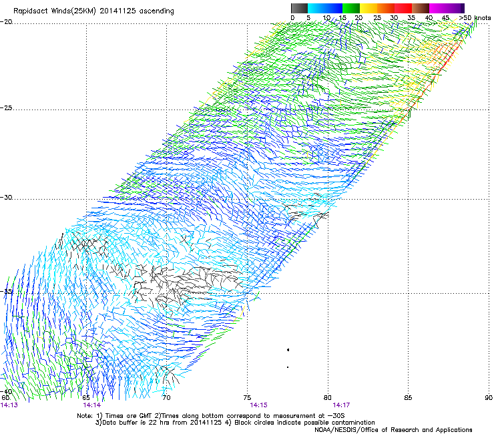Click the purple time stamp '14:14'
This screenshot has height=434, width=494.
[x=92, y=405]
